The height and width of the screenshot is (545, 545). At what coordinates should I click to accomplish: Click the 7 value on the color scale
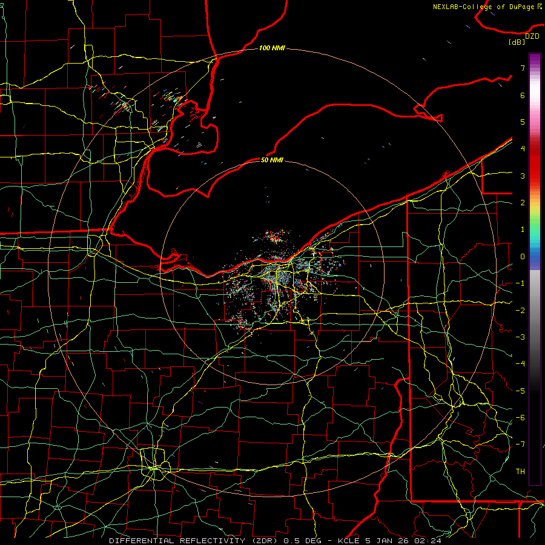pyautogui.click(x=523, y=68)
